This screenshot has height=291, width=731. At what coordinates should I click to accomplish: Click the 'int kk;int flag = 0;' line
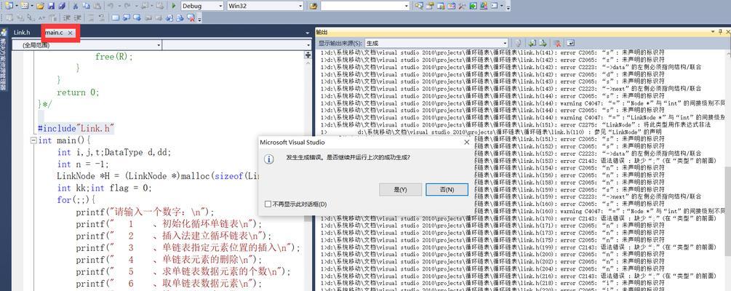pos(105,188)
